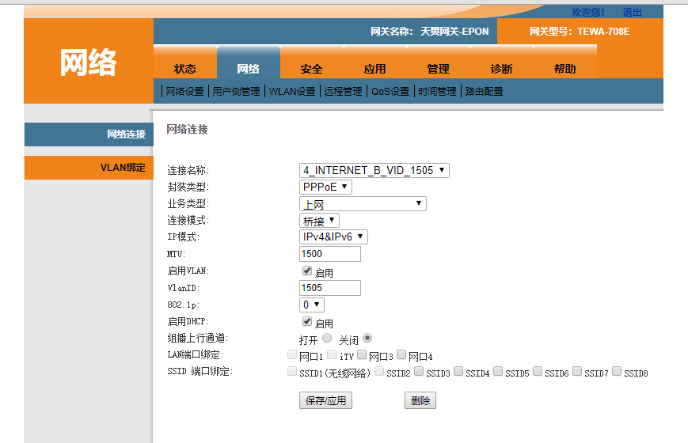Select the 网络 main tab
The height and width of the screenshot is (443, 688).
click(249, 62)
